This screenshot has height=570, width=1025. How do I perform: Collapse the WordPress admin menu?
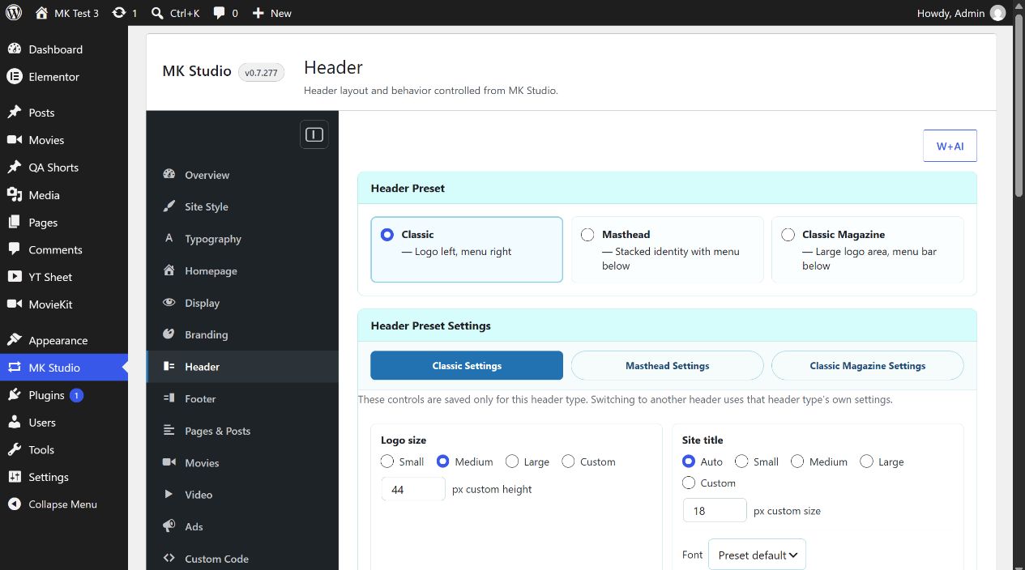[x=63, y=504]
